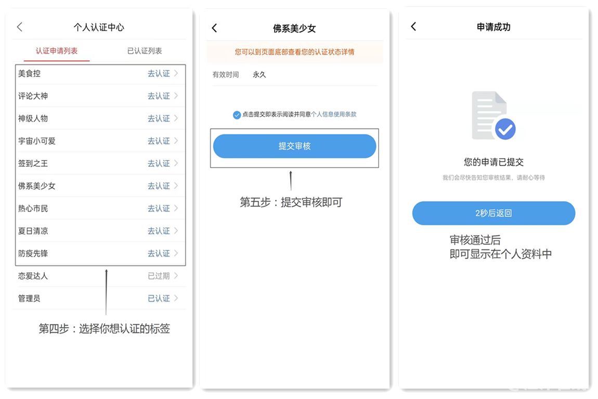Screen dimensions: 598x399
Task: Go back from 申请成功 screen
Action: click(x=413, y=26)
